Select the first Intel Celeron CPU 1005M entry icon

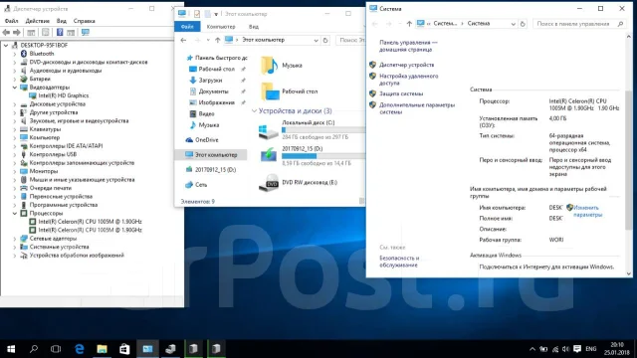[33, 222]
